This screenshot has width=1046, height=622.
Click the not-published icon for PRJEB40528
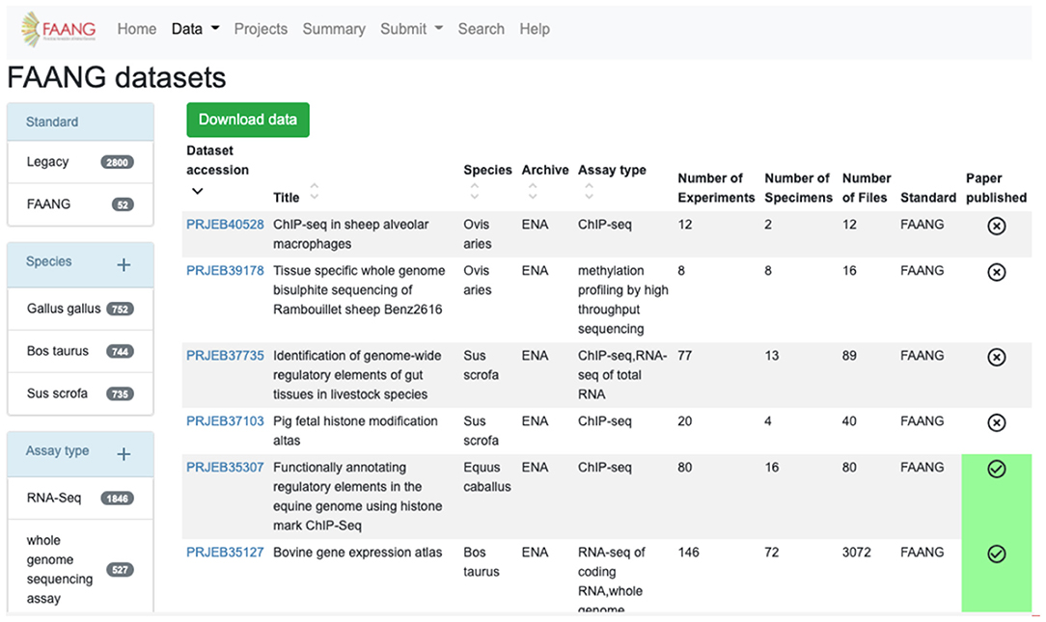[x=996, y=226]
